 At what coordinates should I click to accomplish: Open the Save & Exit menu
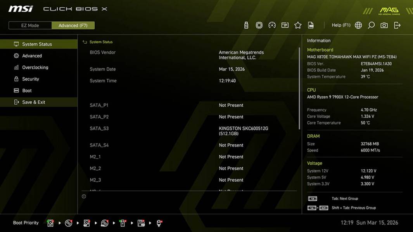tap(33, 102)
